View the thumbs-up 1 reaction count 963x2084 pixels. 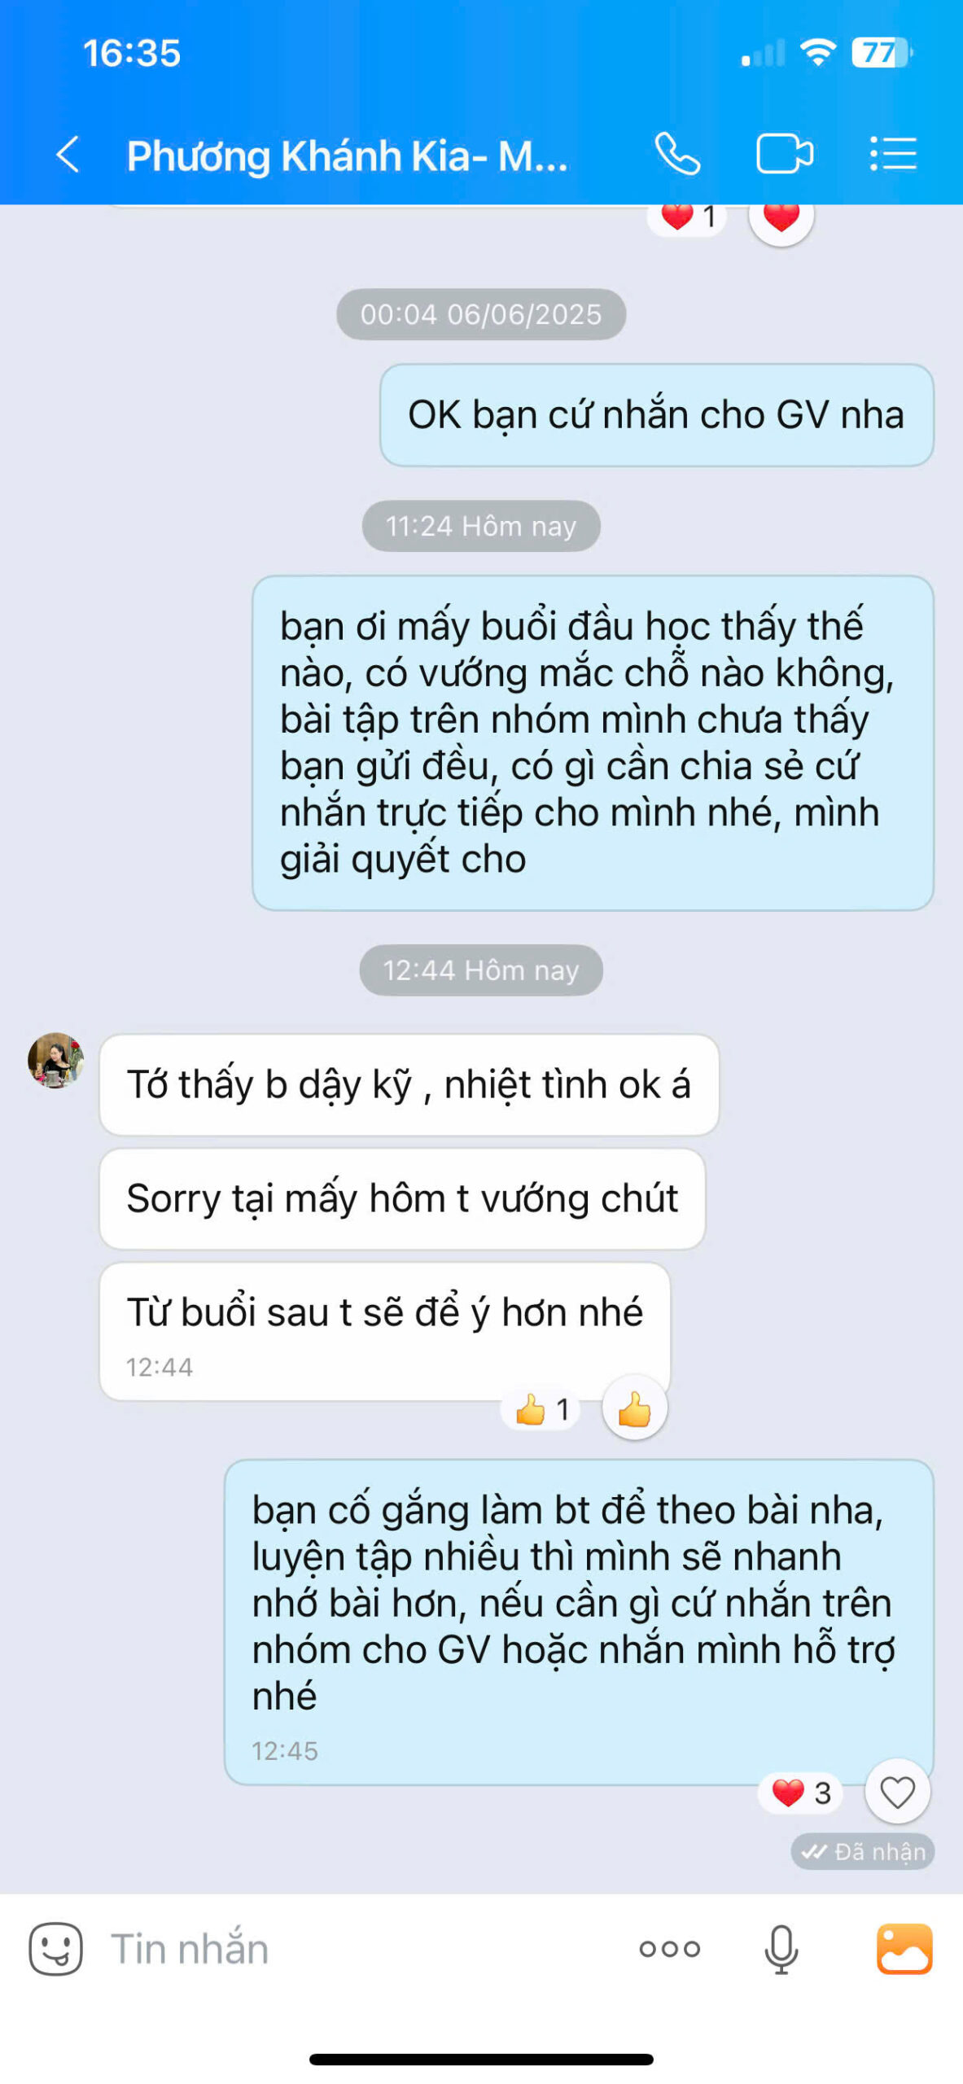click(x=541, y=1408)
